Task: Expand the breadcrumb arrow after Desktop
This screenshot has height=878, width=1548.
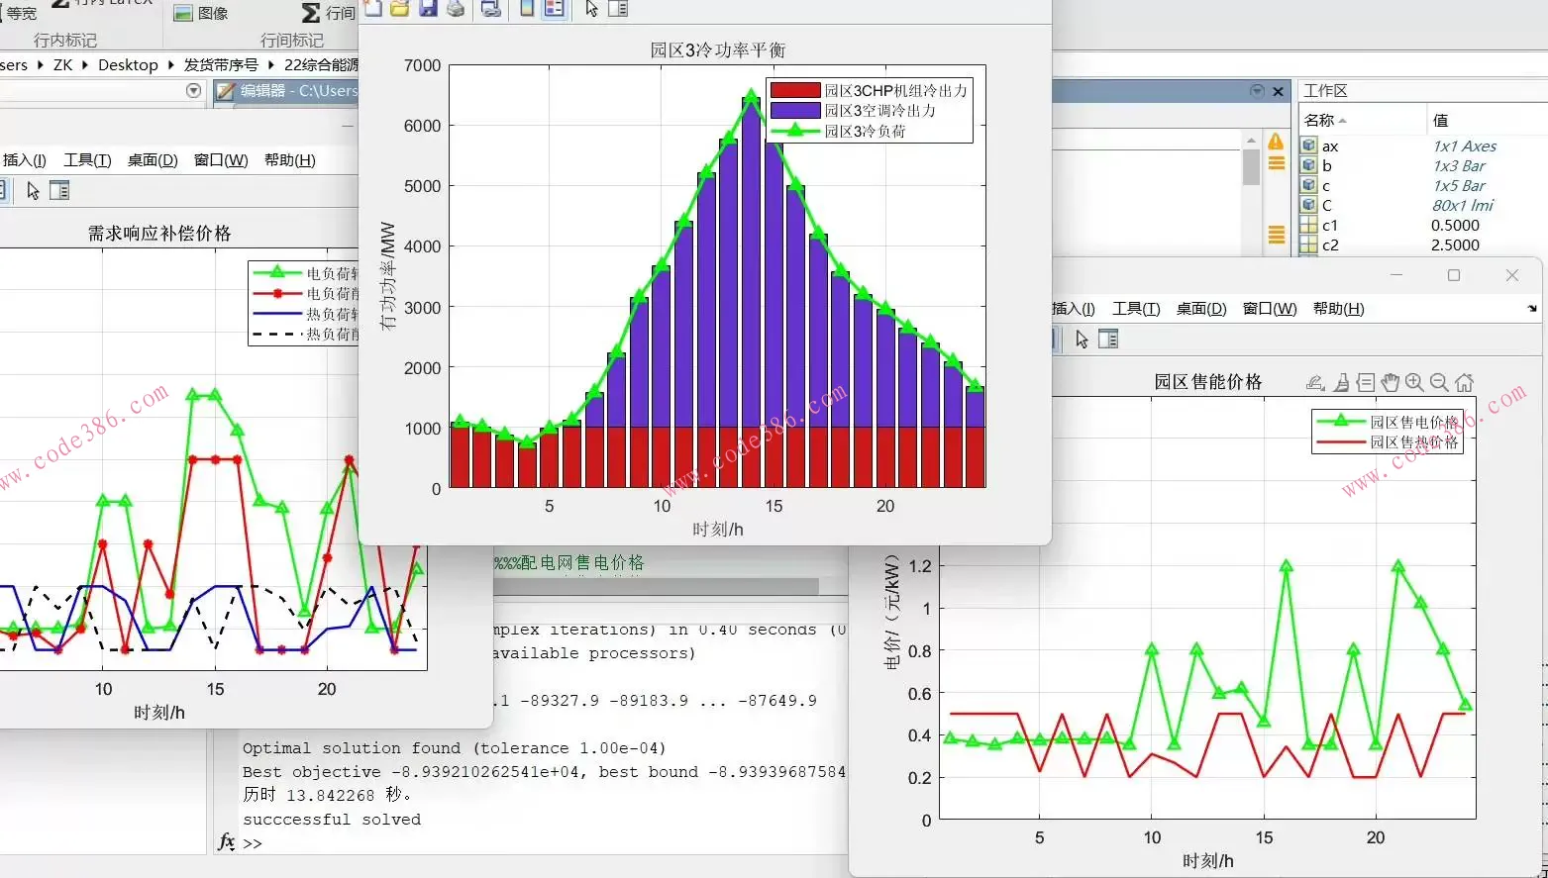Action: click(x=171, y=65)
